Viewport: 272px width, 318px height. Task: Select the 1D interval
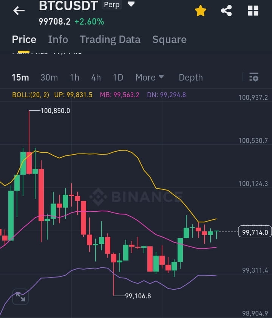click(118, 78)
